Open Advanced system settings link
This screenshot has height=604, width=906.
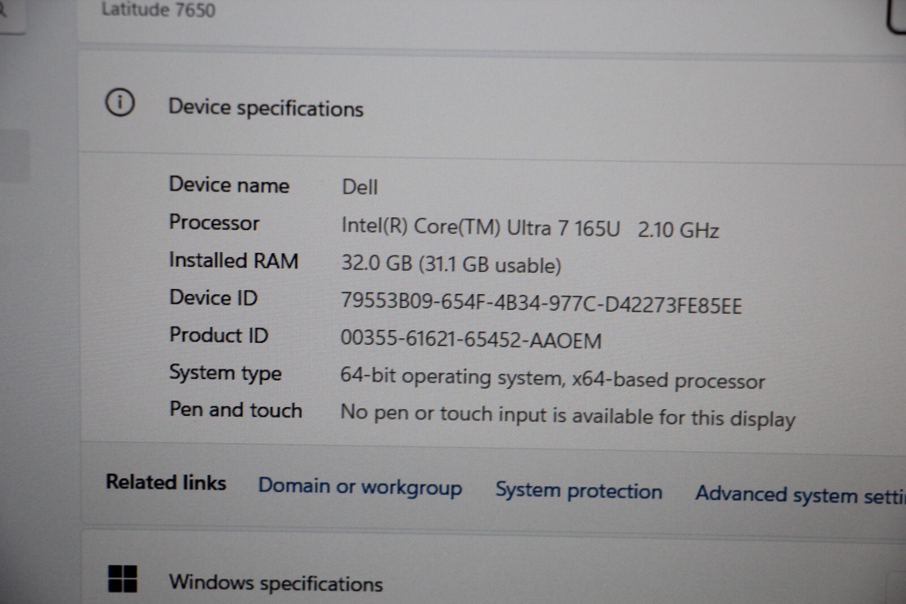pos(801,495)
